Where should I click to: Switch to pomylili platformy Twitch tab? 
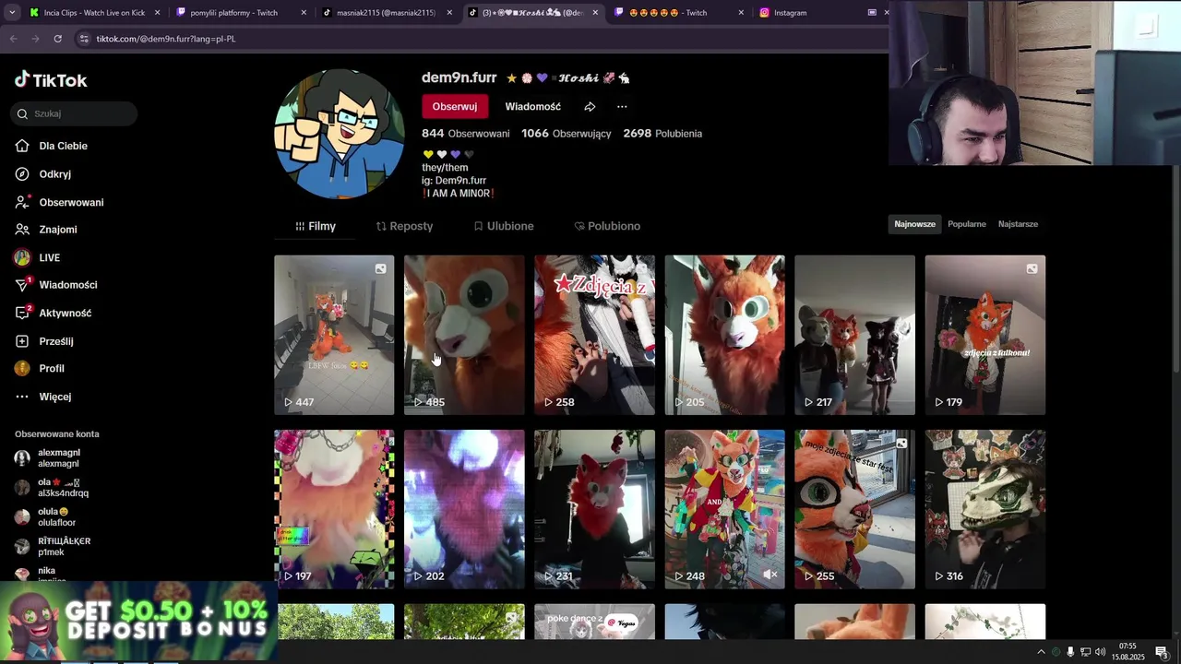240,13
